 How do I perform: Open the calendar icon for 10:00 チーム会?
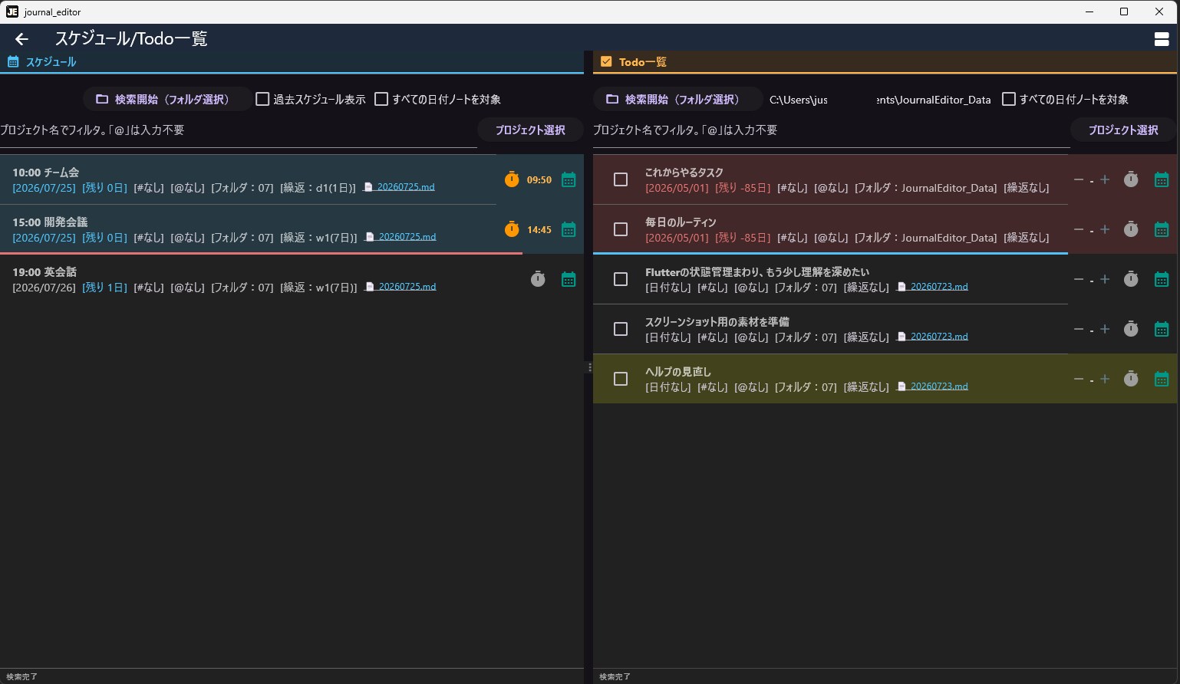569,179
